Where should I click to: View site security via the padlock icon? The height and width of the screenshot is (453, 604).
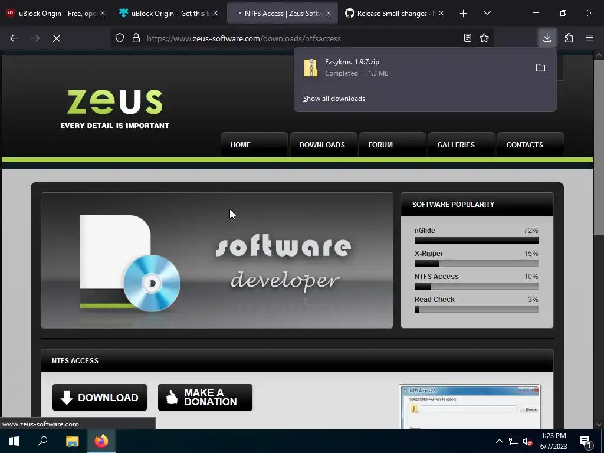[x=136, y=38]
